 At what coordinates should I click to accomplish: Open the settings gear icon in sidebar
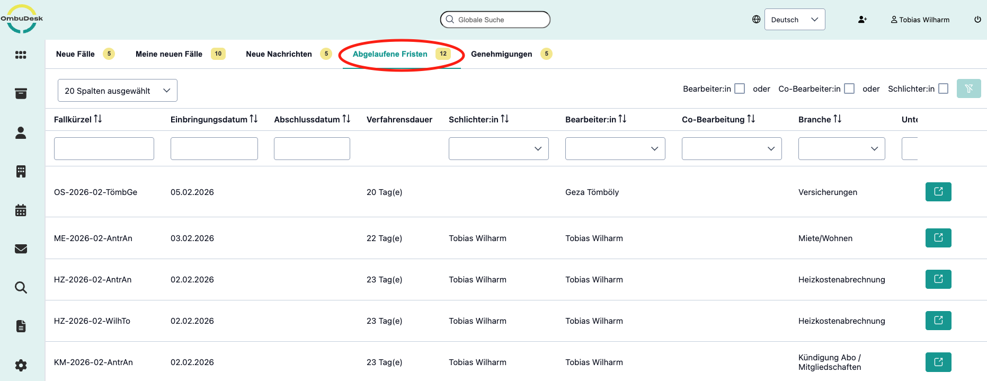click(21, 365)
